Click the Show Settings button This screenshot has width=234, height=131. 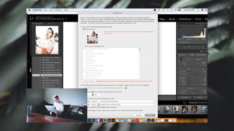click(x=89, y=81)
